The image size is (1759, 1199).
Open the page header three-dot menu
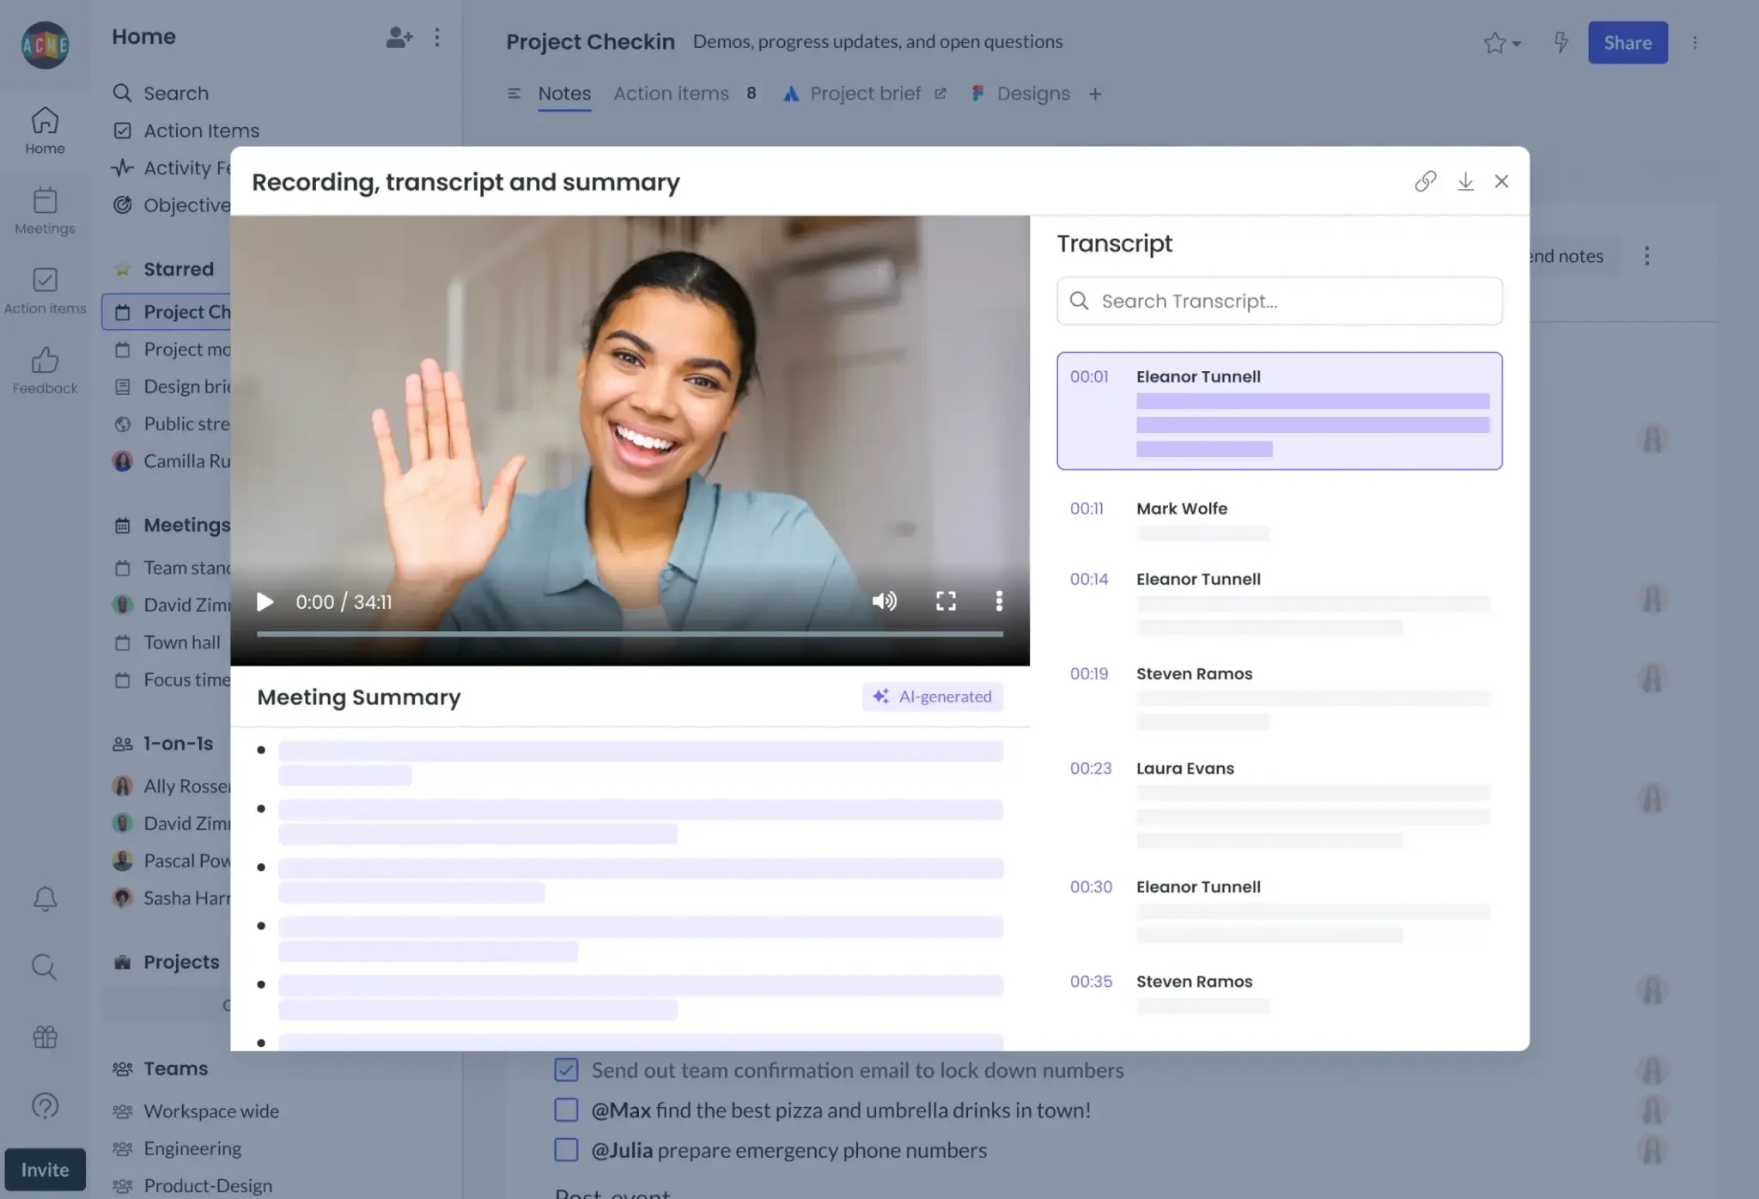pyautogui.click(x=1695, y=42)
